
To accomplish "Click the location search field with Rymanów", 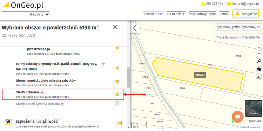I will pos(238,27).
